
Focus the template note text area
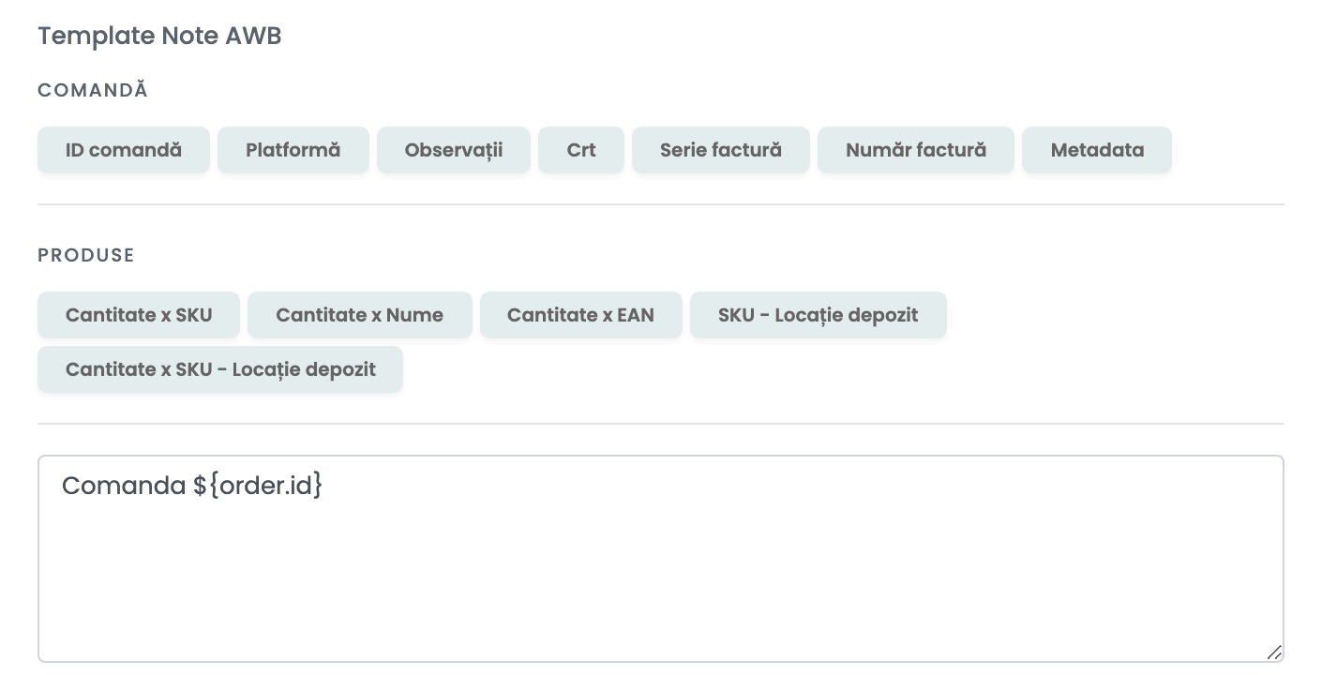click(x=661, y=559)
